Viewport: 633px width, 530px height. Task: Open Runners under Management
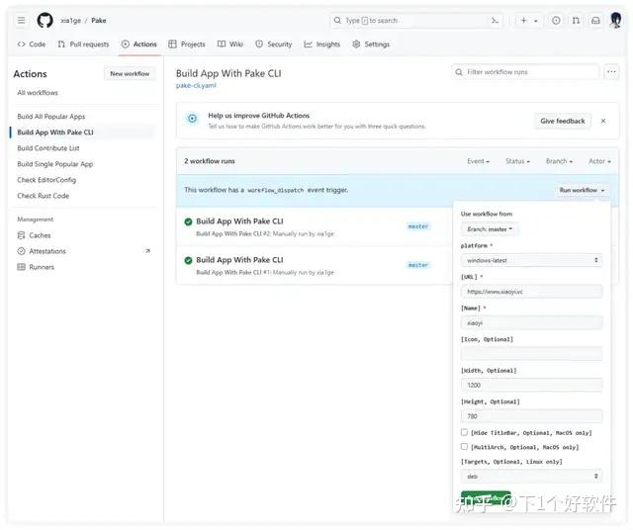tap(36, 267)
